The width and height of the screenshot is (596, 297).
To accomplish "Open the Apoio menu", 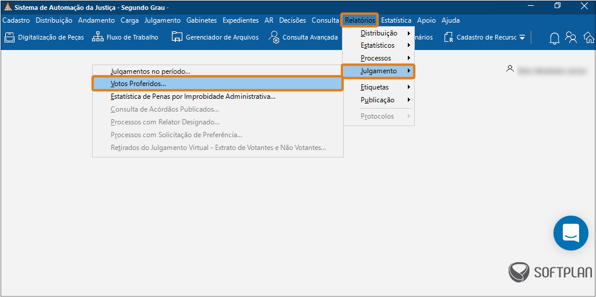I will click(426, 20).
